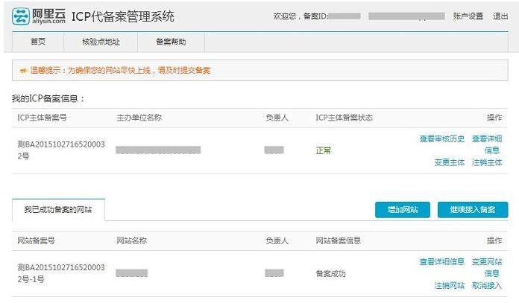Click the 正常 ICP status text
Image resolution: width=519 pixels, height=303 pixels.
(324, 150)
